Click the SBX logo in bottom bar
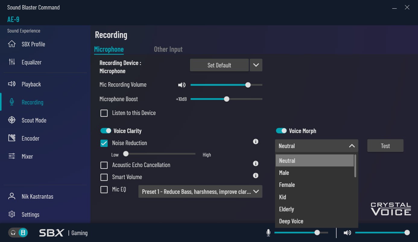 pos(52,233)
